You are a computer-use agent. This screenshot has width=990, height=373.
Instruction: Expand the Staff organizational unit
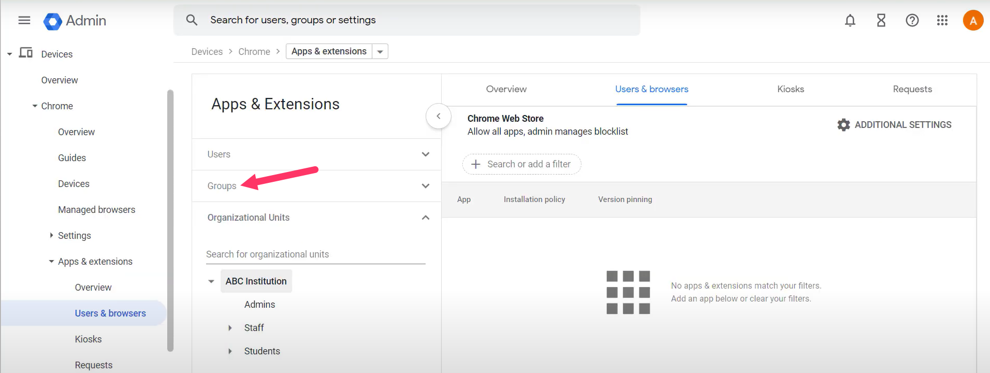tap(230, 328)
